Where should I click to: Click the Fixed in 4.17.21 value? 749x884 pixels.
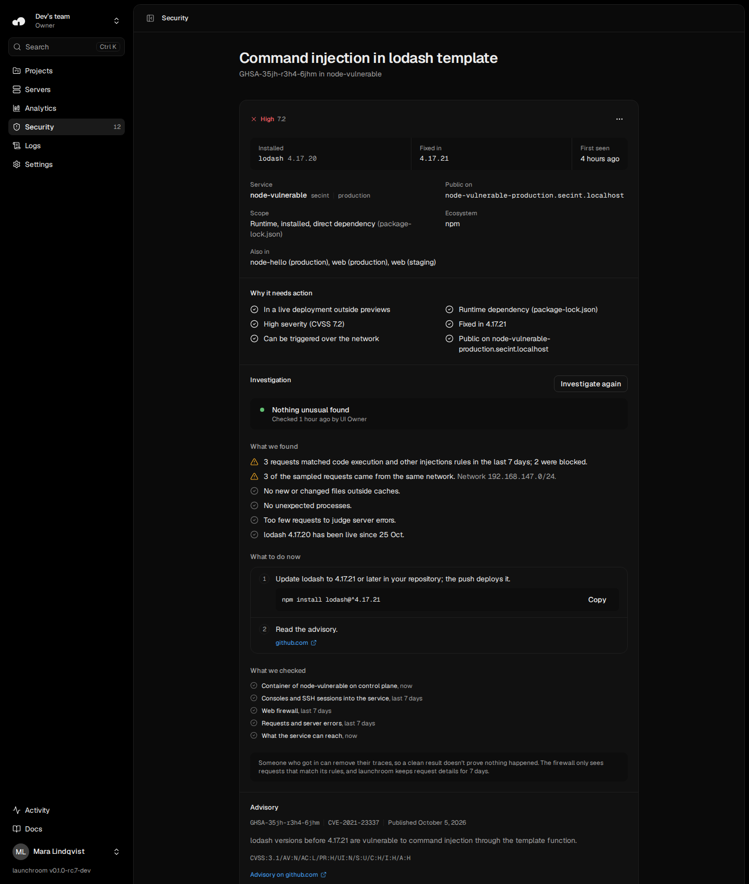(434, 159)
